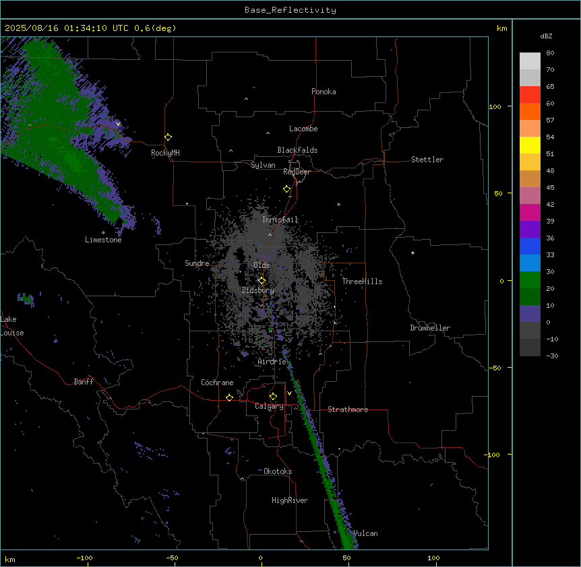This screenshot has width=581, height=567.
Task: Pick the blue 36–33 dBZ legend swatch
Action: coord(530,246)
